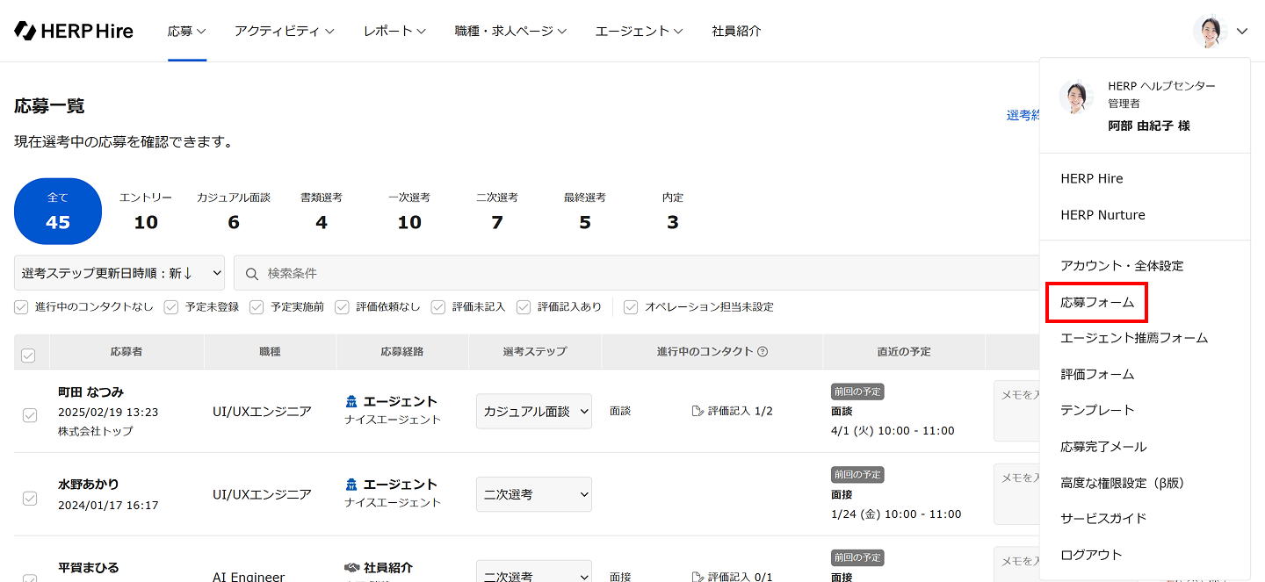Expand アクティビティ navigation menu

pos(285,31)
